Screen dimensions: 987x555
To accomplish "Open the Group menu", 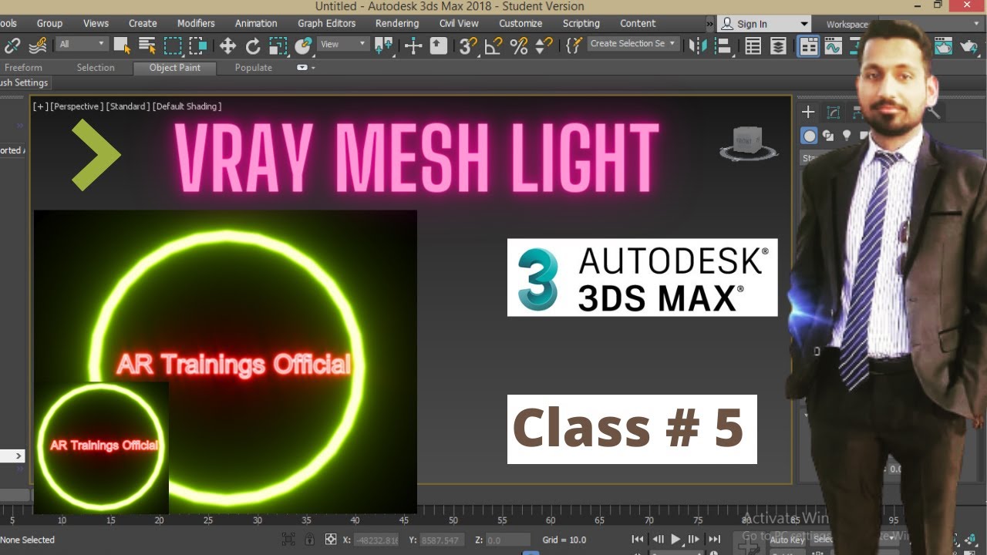I will (x=50, y=23).
